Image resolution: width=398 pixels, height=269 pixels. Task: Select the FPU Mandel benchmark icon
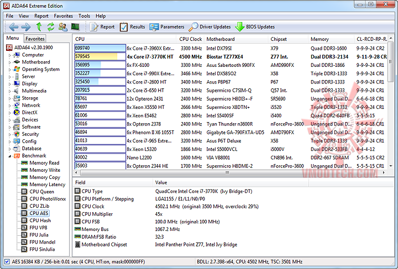click(24, 242)
